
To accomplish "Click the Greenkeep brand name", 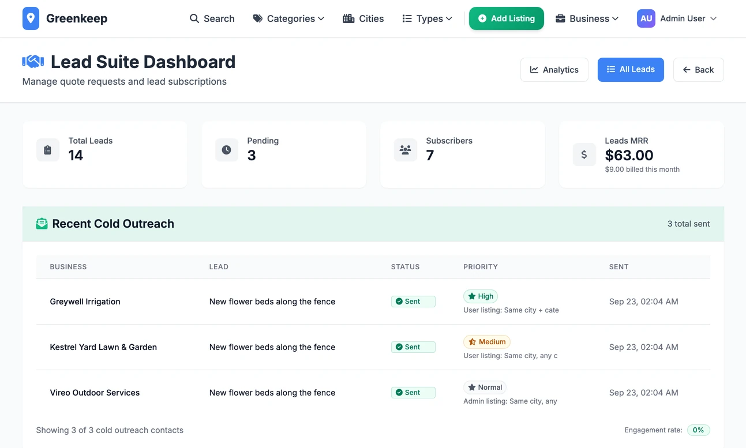I will tap(77, 18).
